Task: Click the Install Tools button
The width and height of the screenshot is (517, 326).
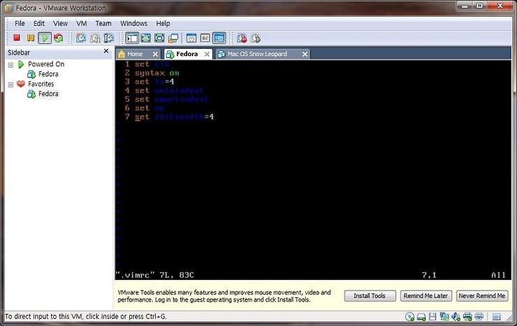Action: pyautogui.click(x=370, y=296)
